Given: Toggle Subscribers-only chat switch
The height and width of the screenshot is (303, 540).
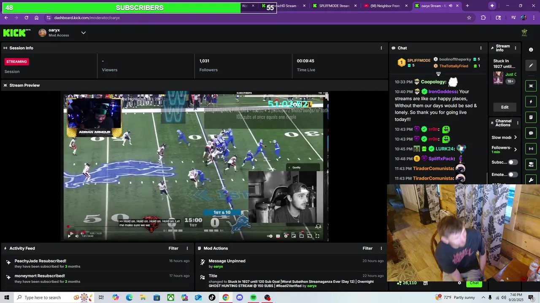Looking at the screenshot, I should tap(513, 162).
